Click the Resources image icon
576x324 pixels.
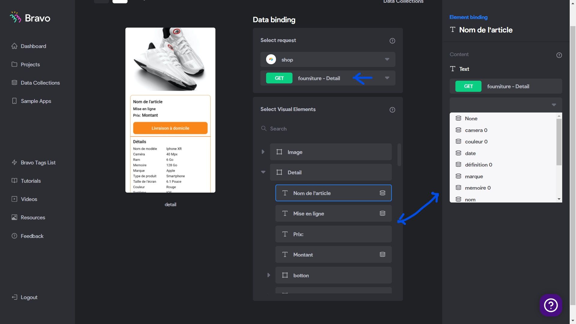click(14, 217)
